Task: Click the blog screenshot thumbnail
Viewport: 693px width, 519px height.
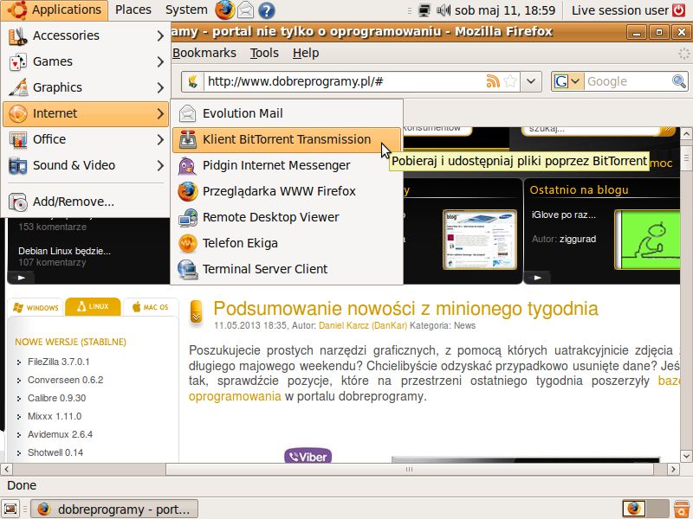Action: (x=480, y=240)
